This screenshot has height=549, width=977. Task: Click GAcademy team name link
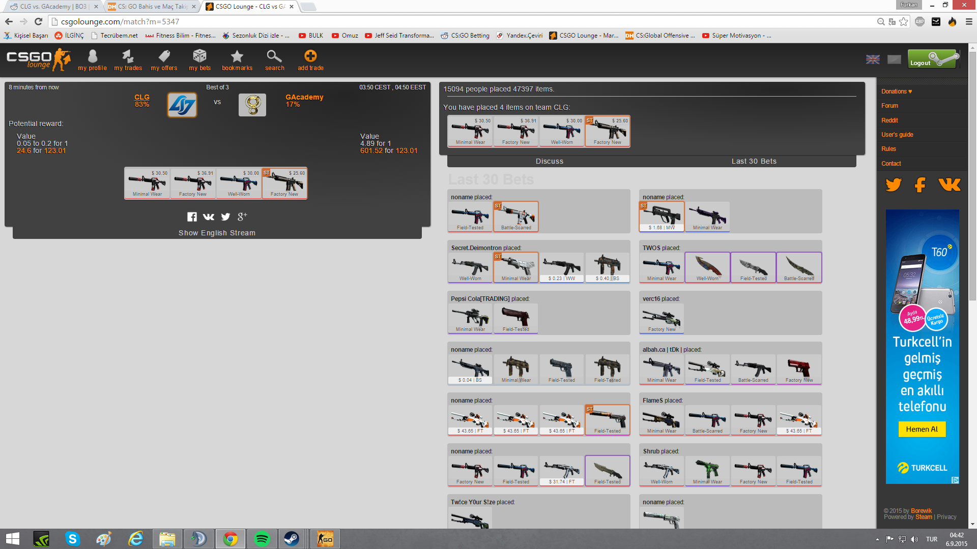point(304,97)
